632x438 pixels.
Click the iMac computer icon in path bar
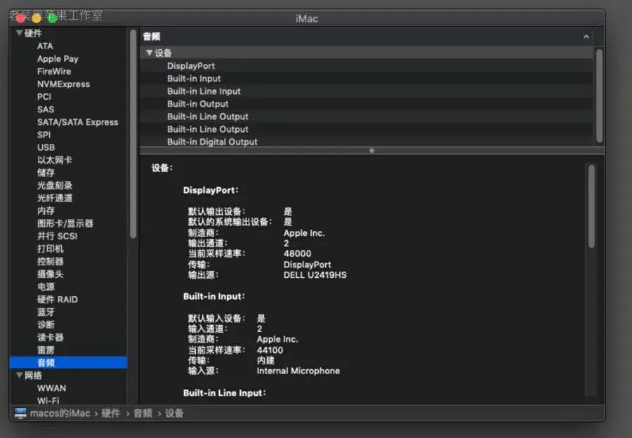20,413
